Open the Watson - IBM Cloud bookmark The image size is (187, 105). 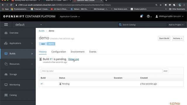tap(79, 9)
